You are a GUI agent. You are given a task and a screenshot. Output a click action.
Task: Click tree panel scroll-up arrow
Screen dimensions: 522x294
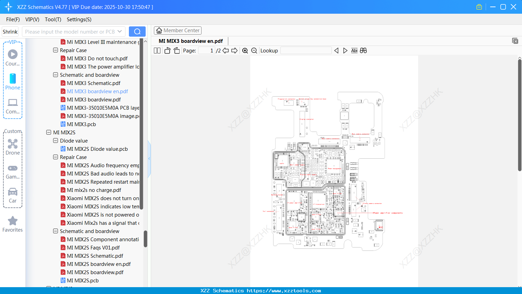tap(145, 41)
